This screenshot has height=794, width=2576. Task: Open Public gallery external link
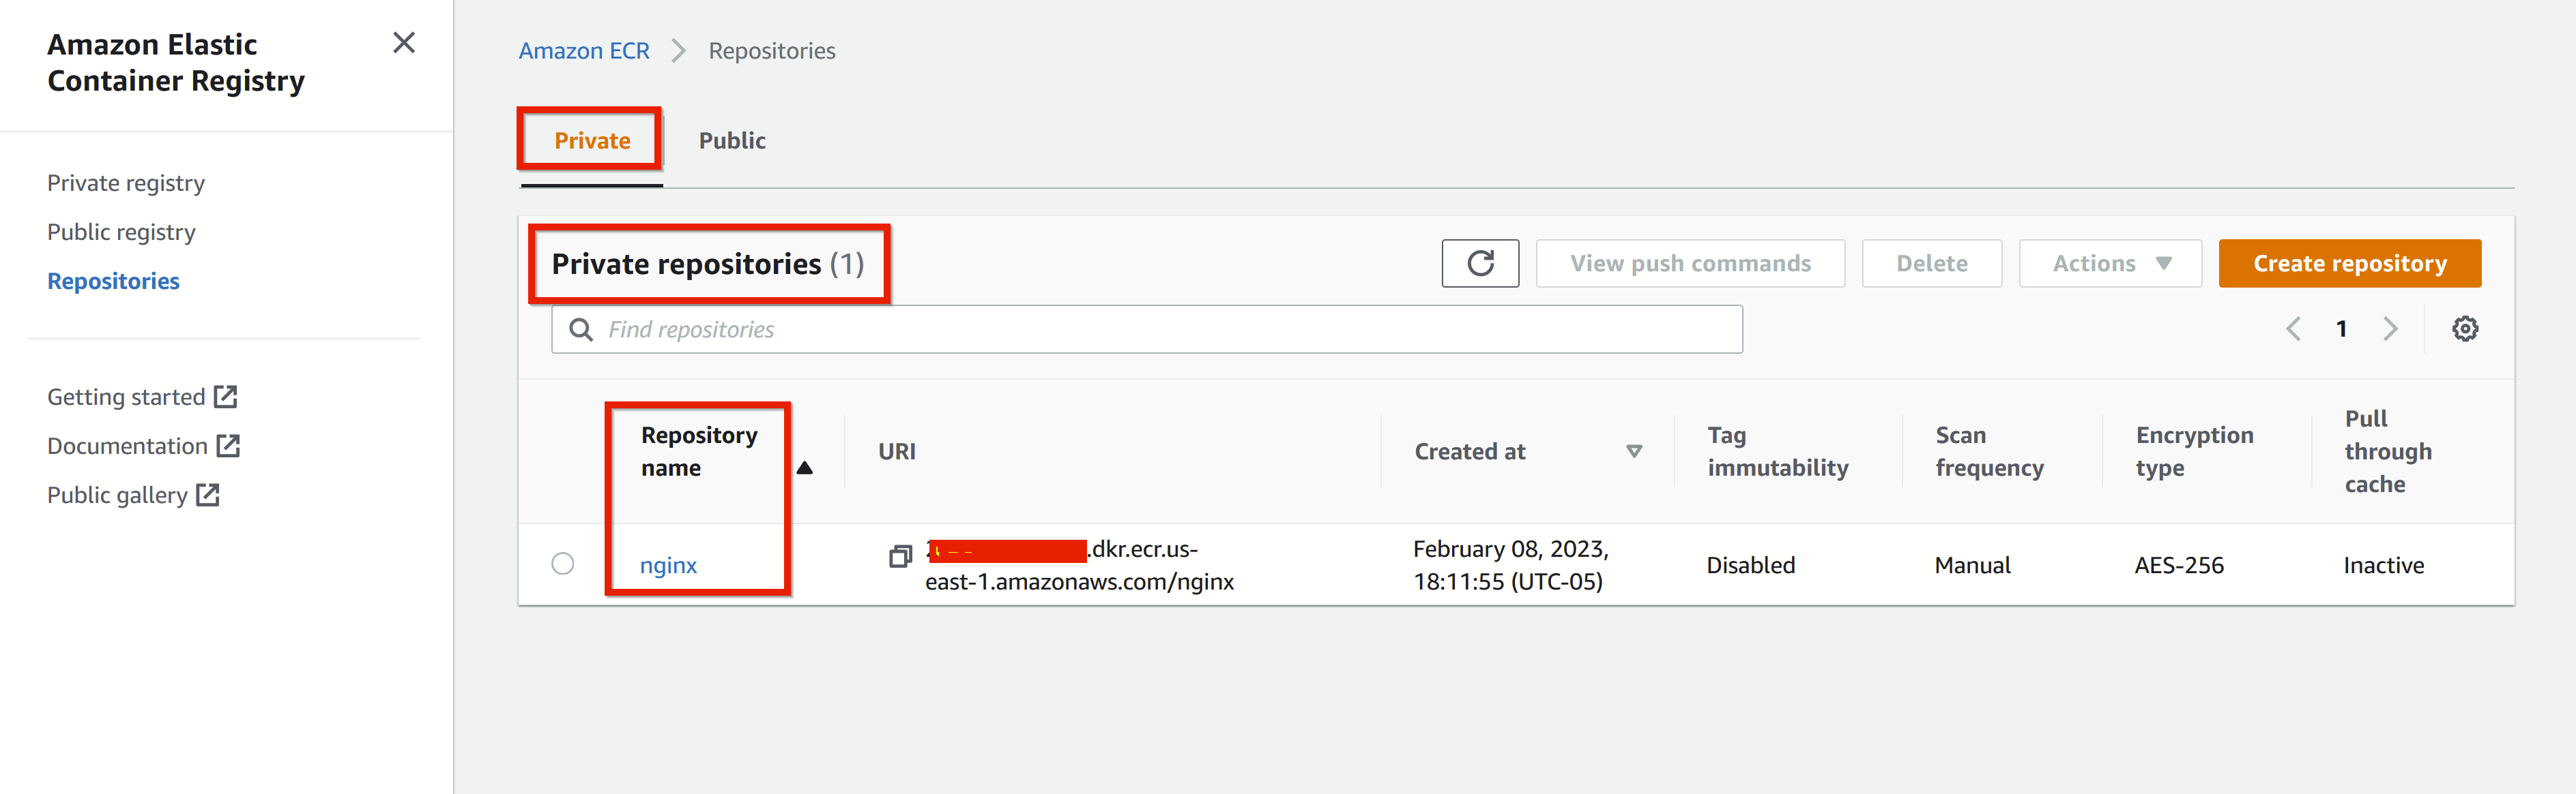click(x=133, y=494)
